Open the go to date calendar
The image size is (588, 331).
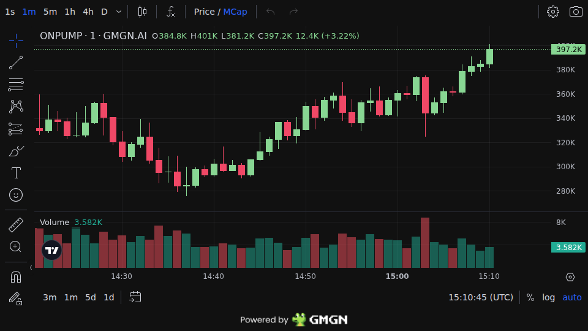[135, 297]
